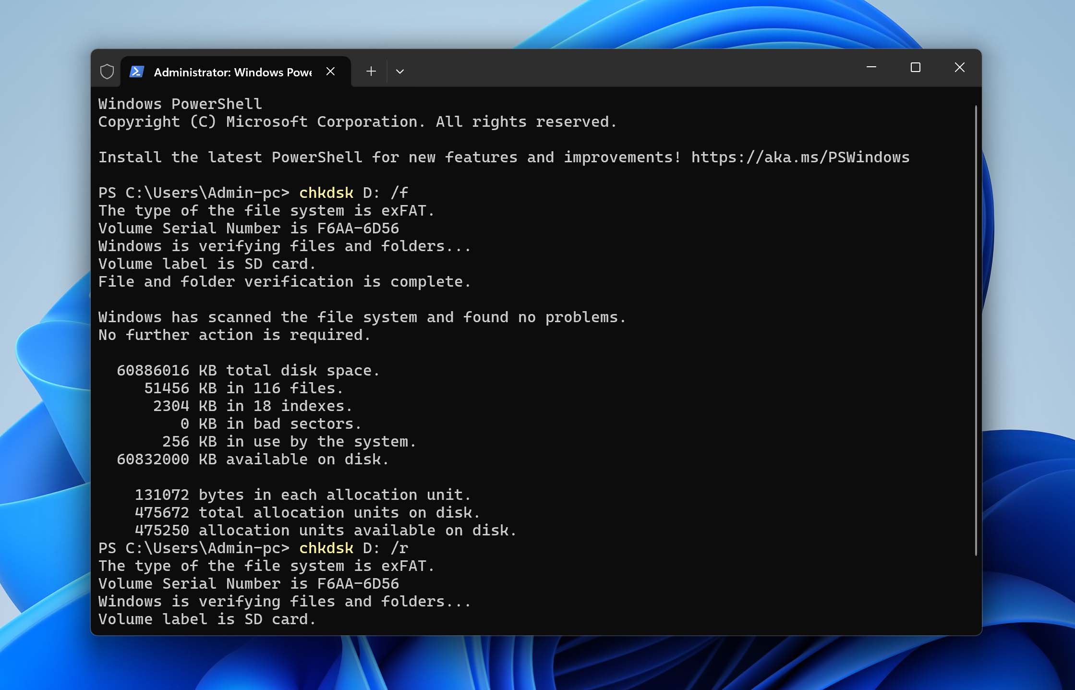1075x690 pixels.
Task: Open the https://aka.ms/PSWindows link
Action: click(x=800, y=157)
